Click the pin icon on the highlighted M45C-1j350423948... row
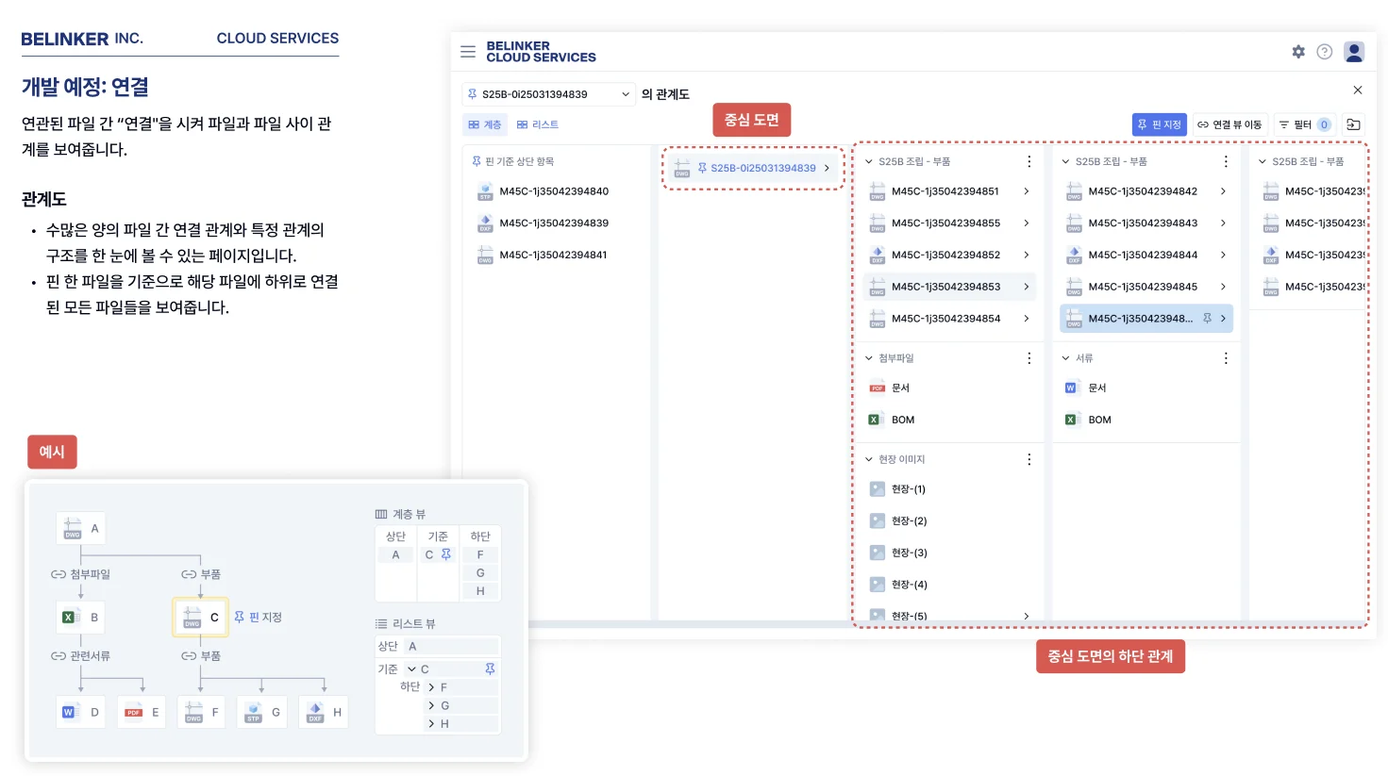The image size is (1388, 776). 1207,319
